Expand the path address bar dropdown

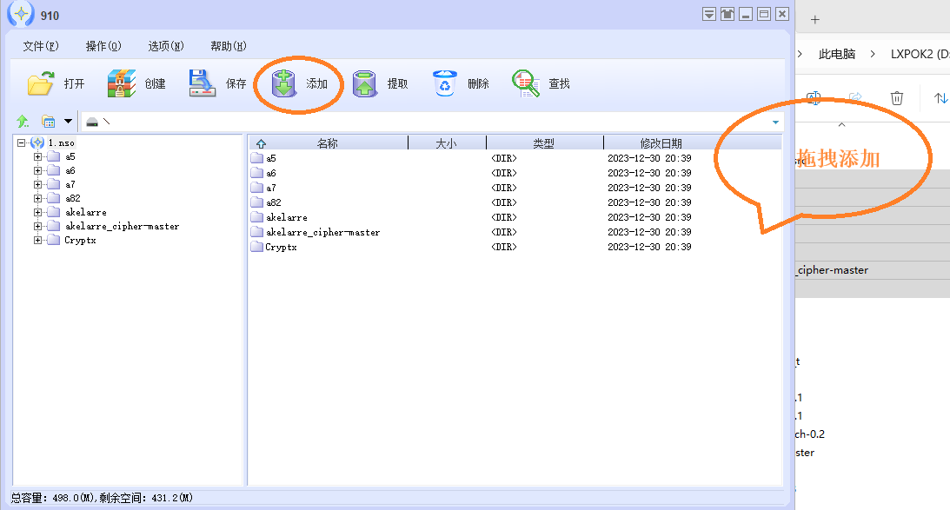(775, 123)
